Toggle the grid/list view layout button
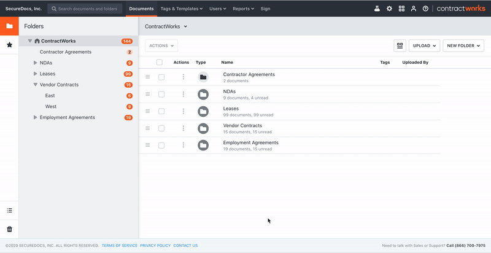Viewport: 491px width, 253px height. click(x=400, y=45)
